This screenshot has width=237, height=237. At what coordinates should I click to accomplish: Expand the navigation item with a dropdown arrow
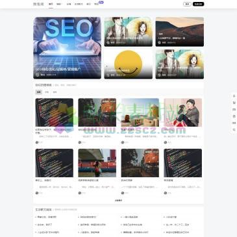[x=59, y=4]
